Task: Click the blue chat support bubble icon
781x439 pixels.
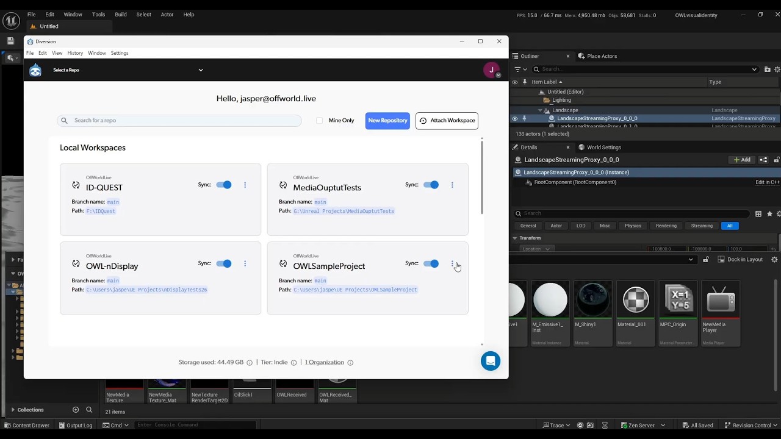Action: point(491,361)
